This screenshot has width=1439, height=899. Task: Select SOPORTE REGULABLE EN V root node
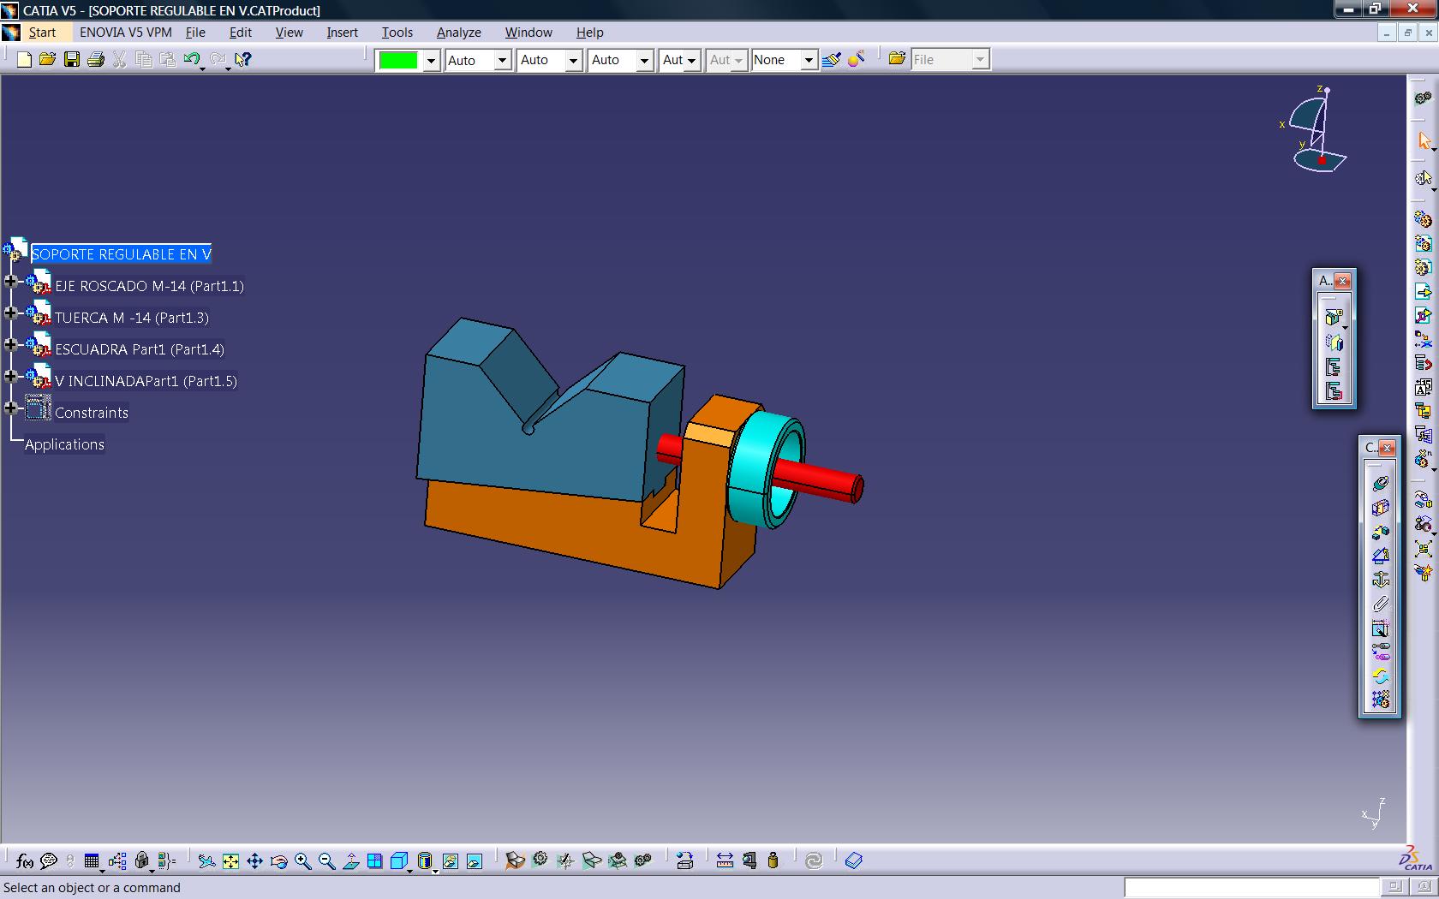(121, 254)
